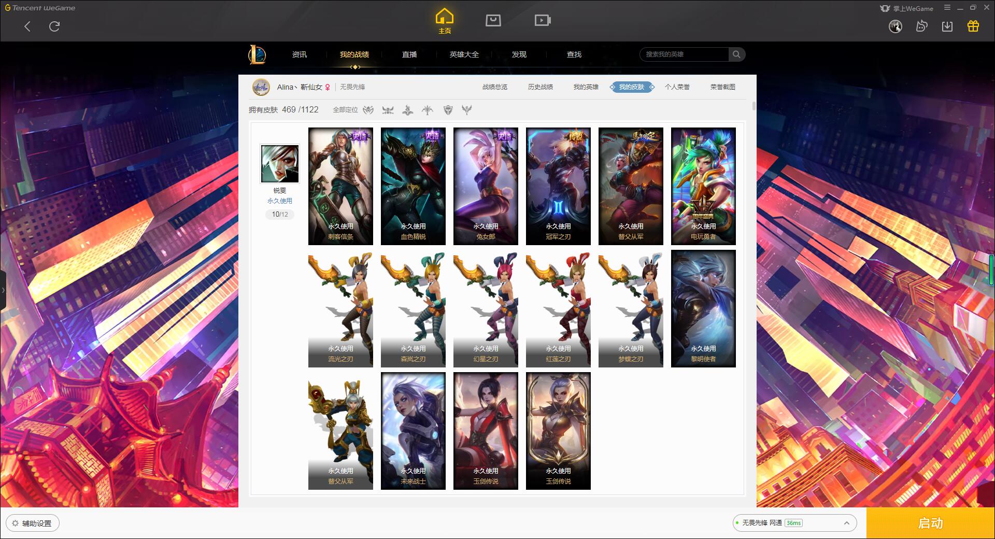Expand the left edge sidebar handle
This screenshot has height=539, width=995.
[3, 290]
